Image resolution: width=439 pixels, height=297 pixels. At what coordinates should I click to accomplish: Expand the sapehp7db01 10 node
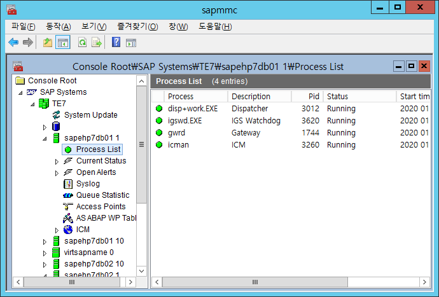point(45,242)
